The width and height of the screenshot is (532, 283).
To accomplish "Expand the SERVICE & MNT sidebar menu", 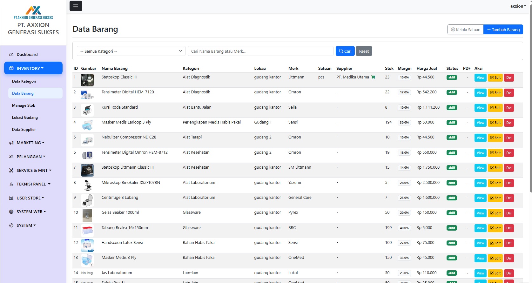I will 33,171.
